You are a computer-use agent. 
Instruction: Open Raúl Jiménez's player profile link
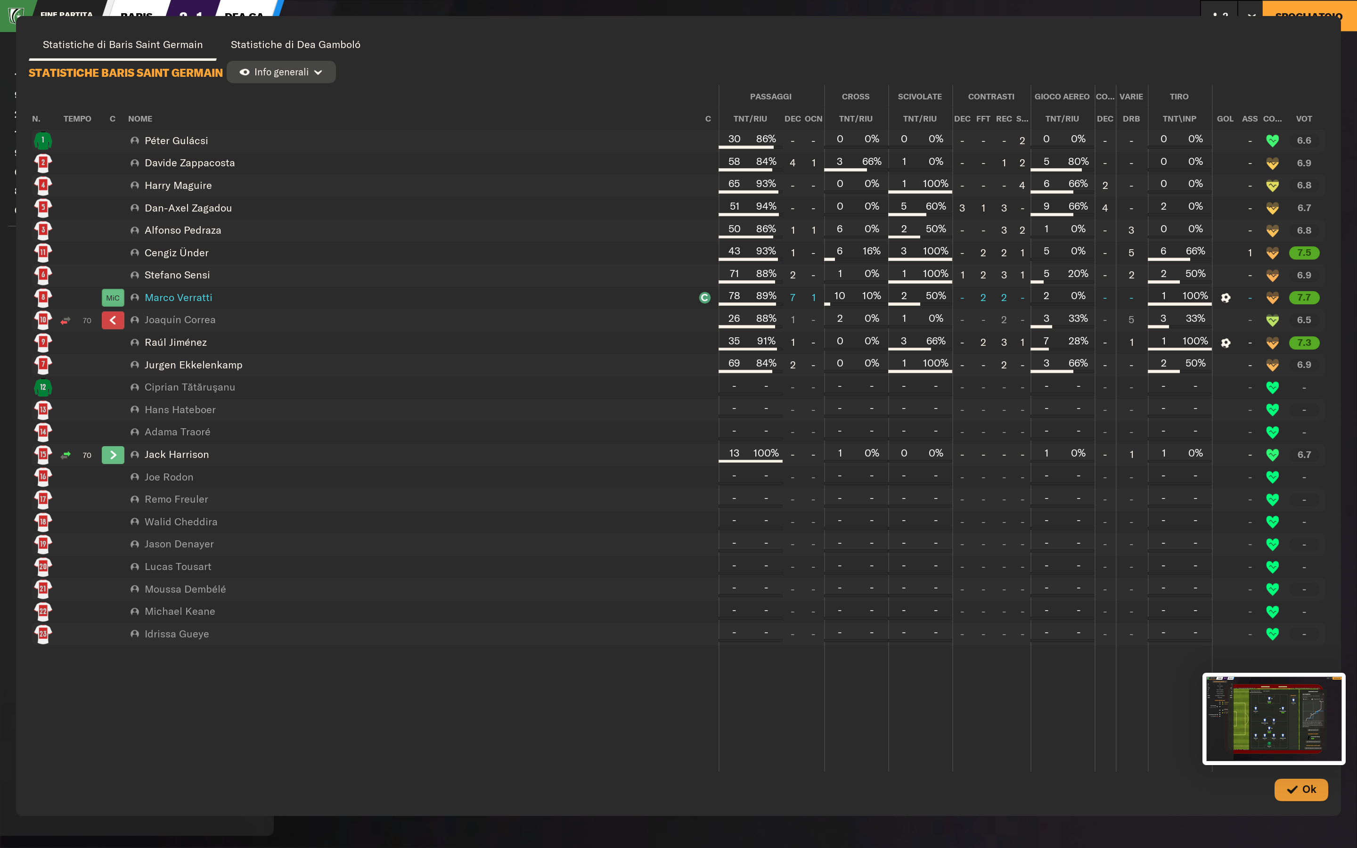(175, 342)
